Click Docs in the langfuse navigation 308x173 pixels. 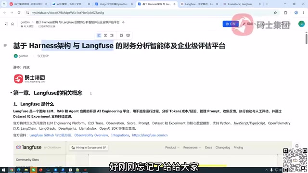point(208,148)
